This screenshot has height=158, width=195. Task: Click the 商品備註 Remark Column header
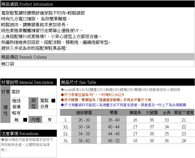[97, 57]
